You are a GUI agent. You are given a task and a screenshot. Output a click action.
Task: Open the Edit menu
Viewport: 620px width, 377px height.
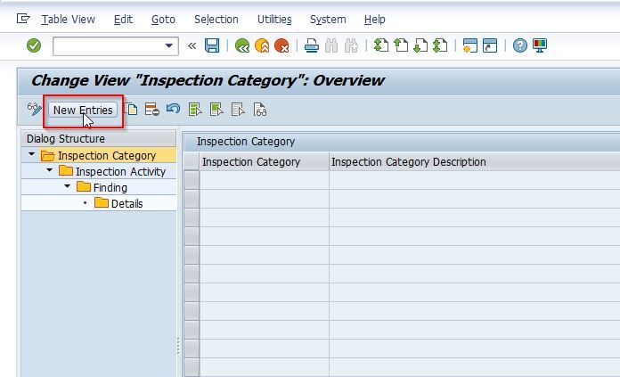(123, 20)
